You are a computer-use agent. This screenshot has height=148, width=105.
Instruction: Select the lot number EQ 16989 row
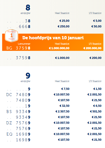(54, 134)
